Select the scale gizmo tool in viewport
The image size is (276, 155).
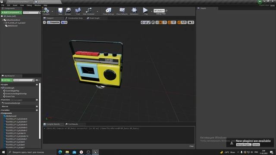coord(149,22)
